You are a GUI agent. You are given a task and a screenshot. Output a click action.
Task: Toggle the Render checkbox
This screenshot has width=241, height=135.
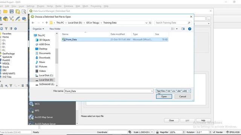214,132
